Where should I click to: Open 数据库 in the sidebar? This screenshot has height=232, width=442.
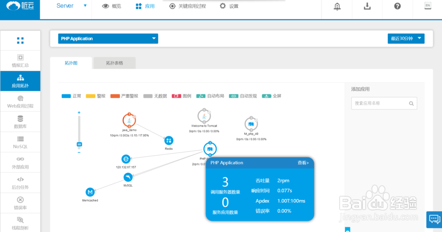[20, 122]
